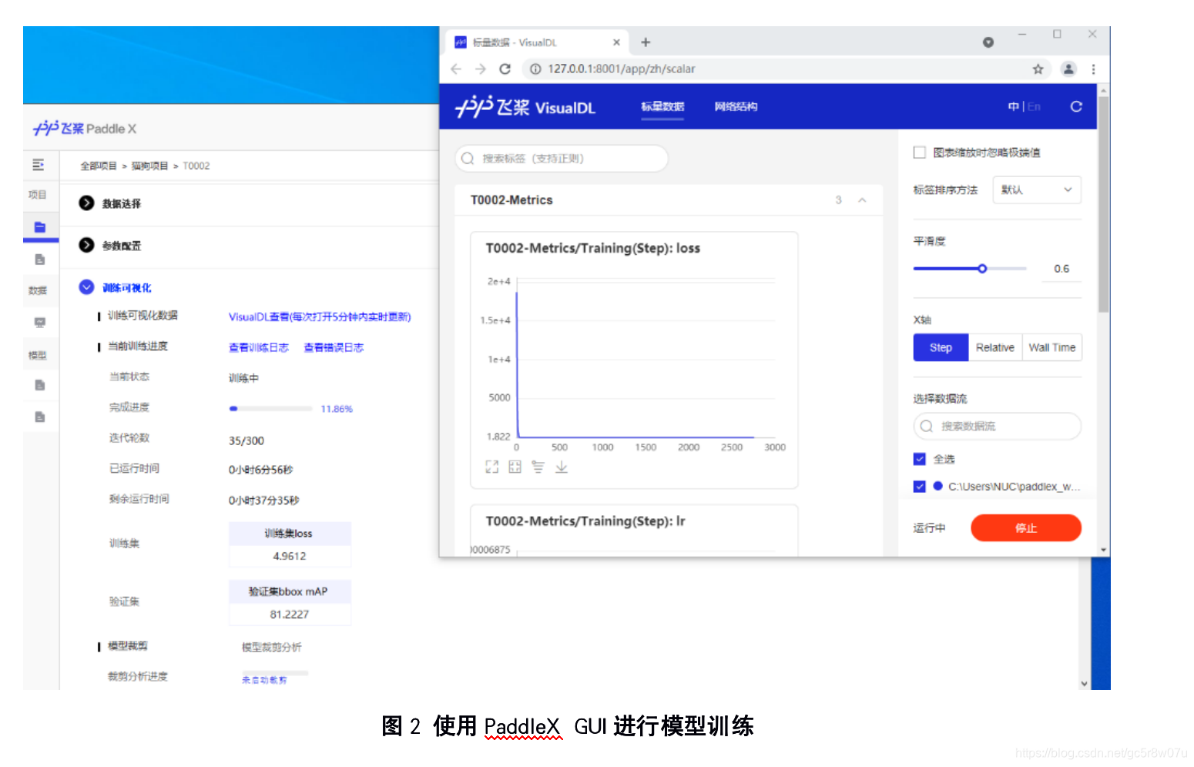Click the red 停止 button
The width and height of the screenshot is (1194, 767).
[x=1025, y=528]
